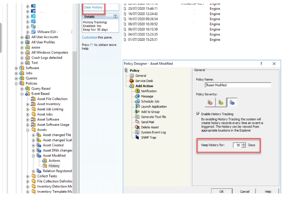Select the SNMP Trap action icon
Screen dimensions: 283x197
coord(138,137)
